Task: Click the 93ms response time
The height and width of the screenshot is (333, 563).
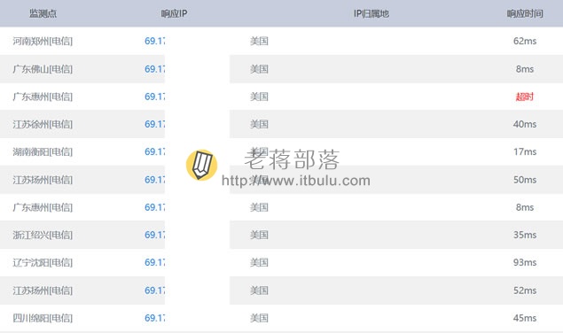Action: [525, 263]
